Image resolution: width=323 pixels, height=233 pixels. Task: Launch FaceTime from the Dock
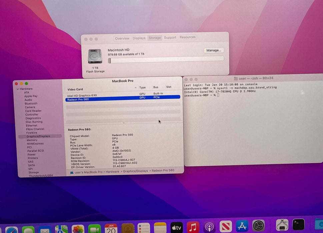click(94, 229)
